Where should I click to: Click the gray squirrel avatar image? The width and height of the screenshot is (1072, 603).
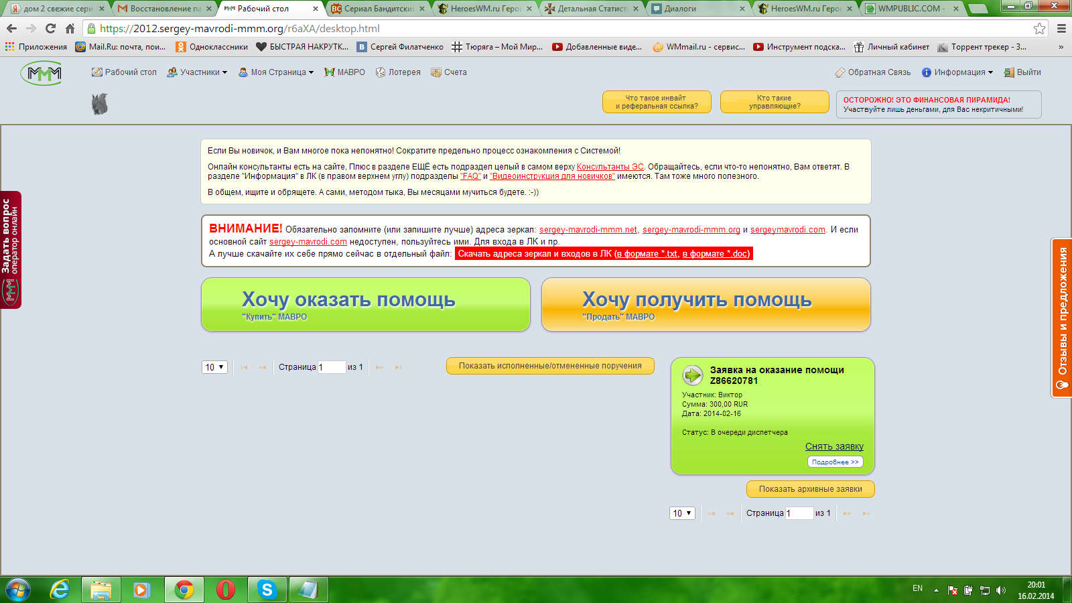tap(100, 104)
